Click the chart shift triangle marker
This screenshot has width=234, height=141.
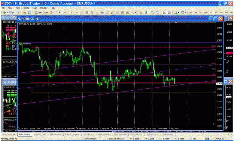(x=176, y=23)
